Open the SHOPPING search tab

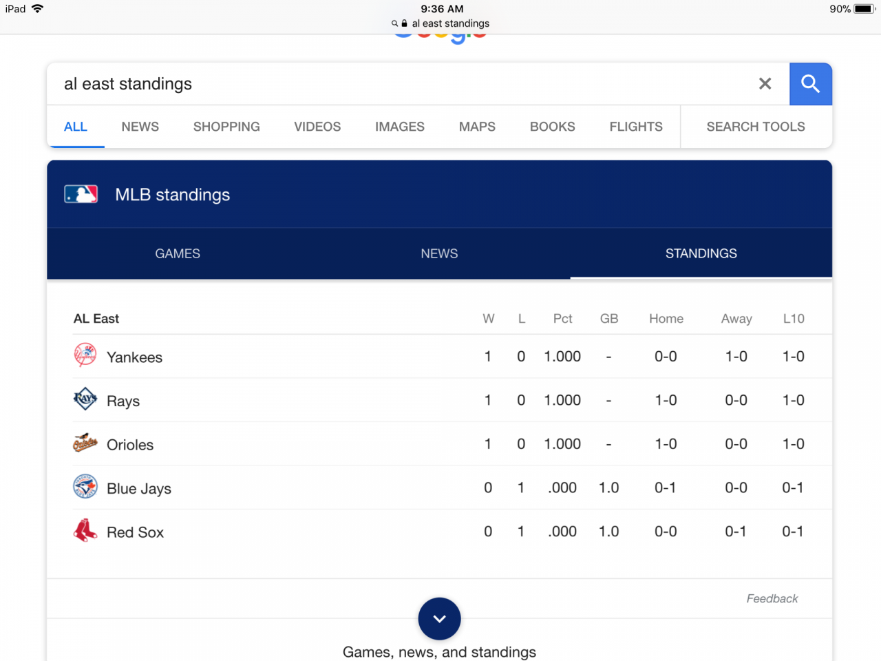click(x=226, y=127)
